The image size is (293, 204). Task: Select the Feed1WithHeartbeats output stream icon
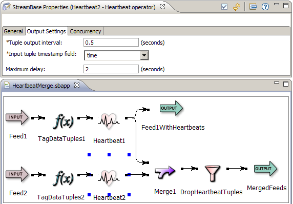tap(172, 108)
